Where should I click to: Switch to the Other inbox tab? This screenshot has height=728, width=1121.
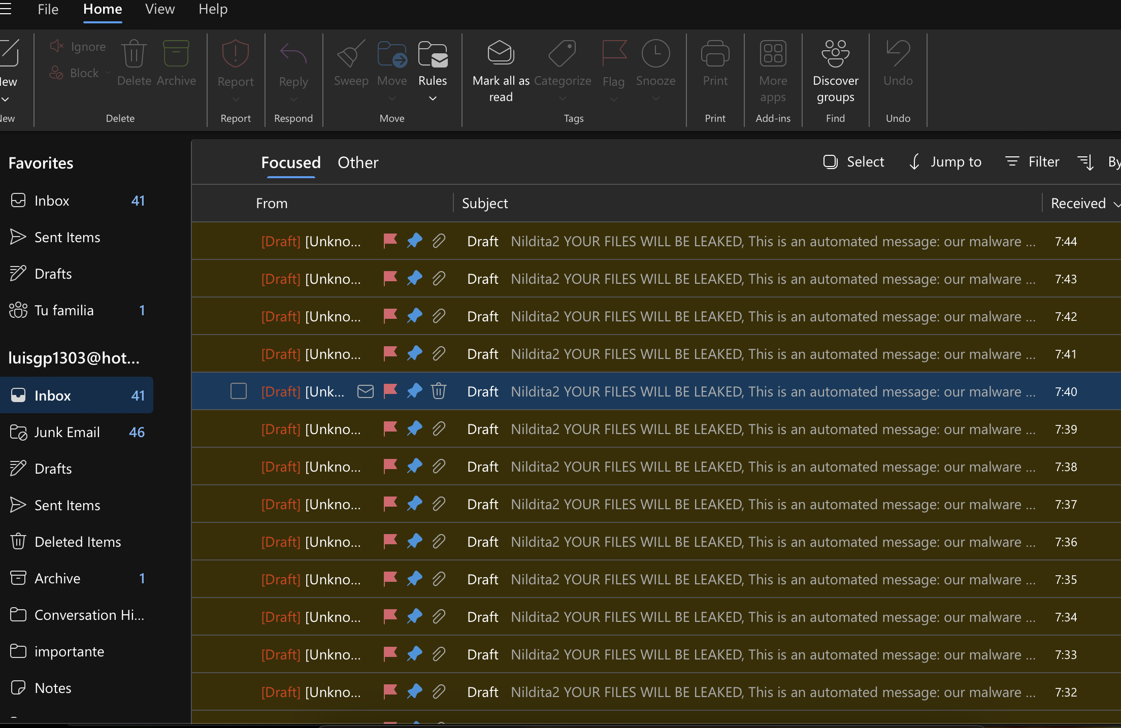click(x=358, y=162)
